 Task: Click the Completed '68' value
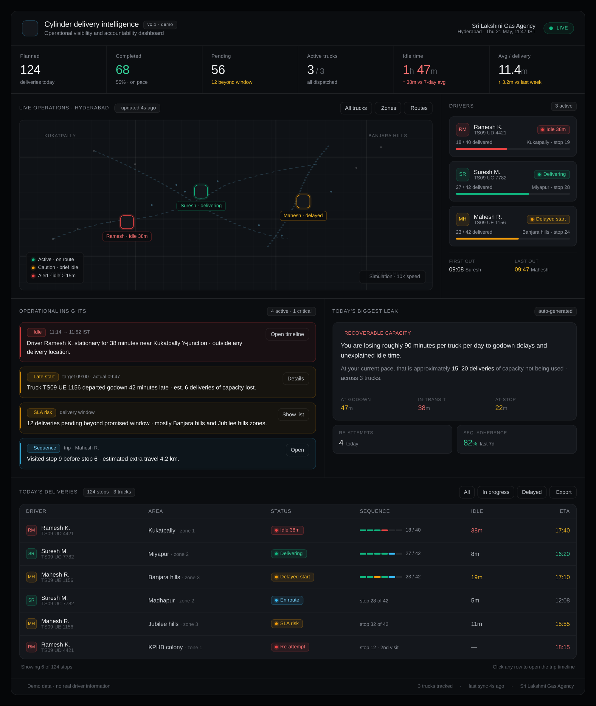[x=123, y=70]
